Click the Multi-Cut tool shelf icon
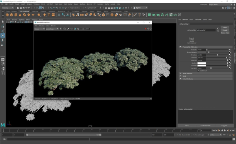 click(x=135, y=15)
